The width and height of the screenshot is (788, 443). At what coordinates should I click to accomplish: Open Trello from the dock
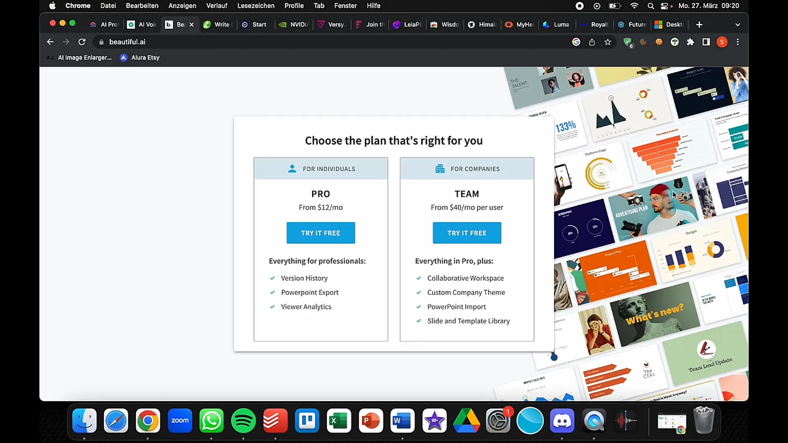click(x=307, y=421)
